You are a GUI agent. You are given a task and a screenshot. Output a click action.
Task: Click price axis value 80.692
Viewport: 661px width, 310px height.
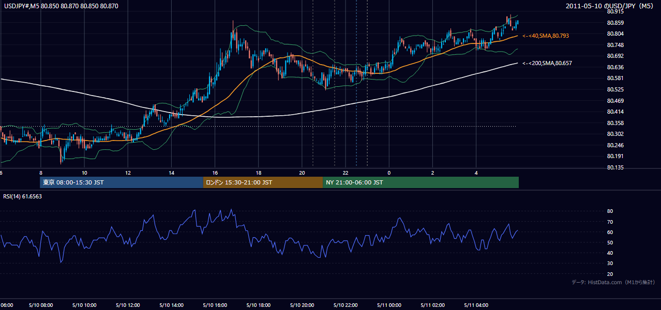615,56
